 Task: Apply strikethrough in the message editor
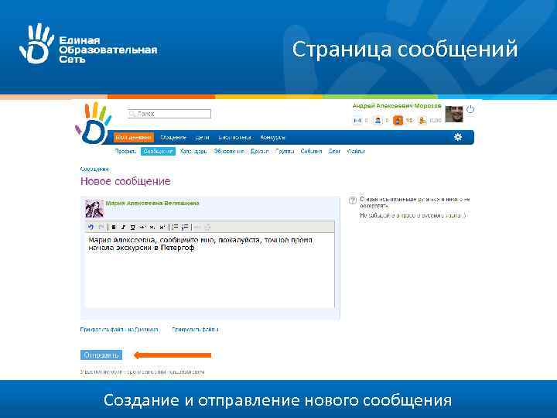pyautogui.click(x=142, y=227)
